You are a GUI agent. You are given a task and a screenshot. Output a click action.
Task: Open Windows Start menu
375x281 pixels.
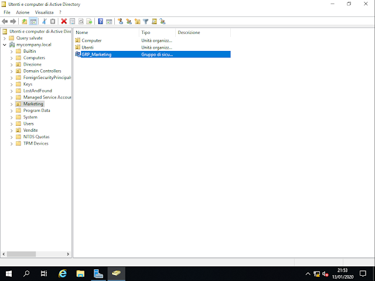pyautogui.click(x=9, y=273)
